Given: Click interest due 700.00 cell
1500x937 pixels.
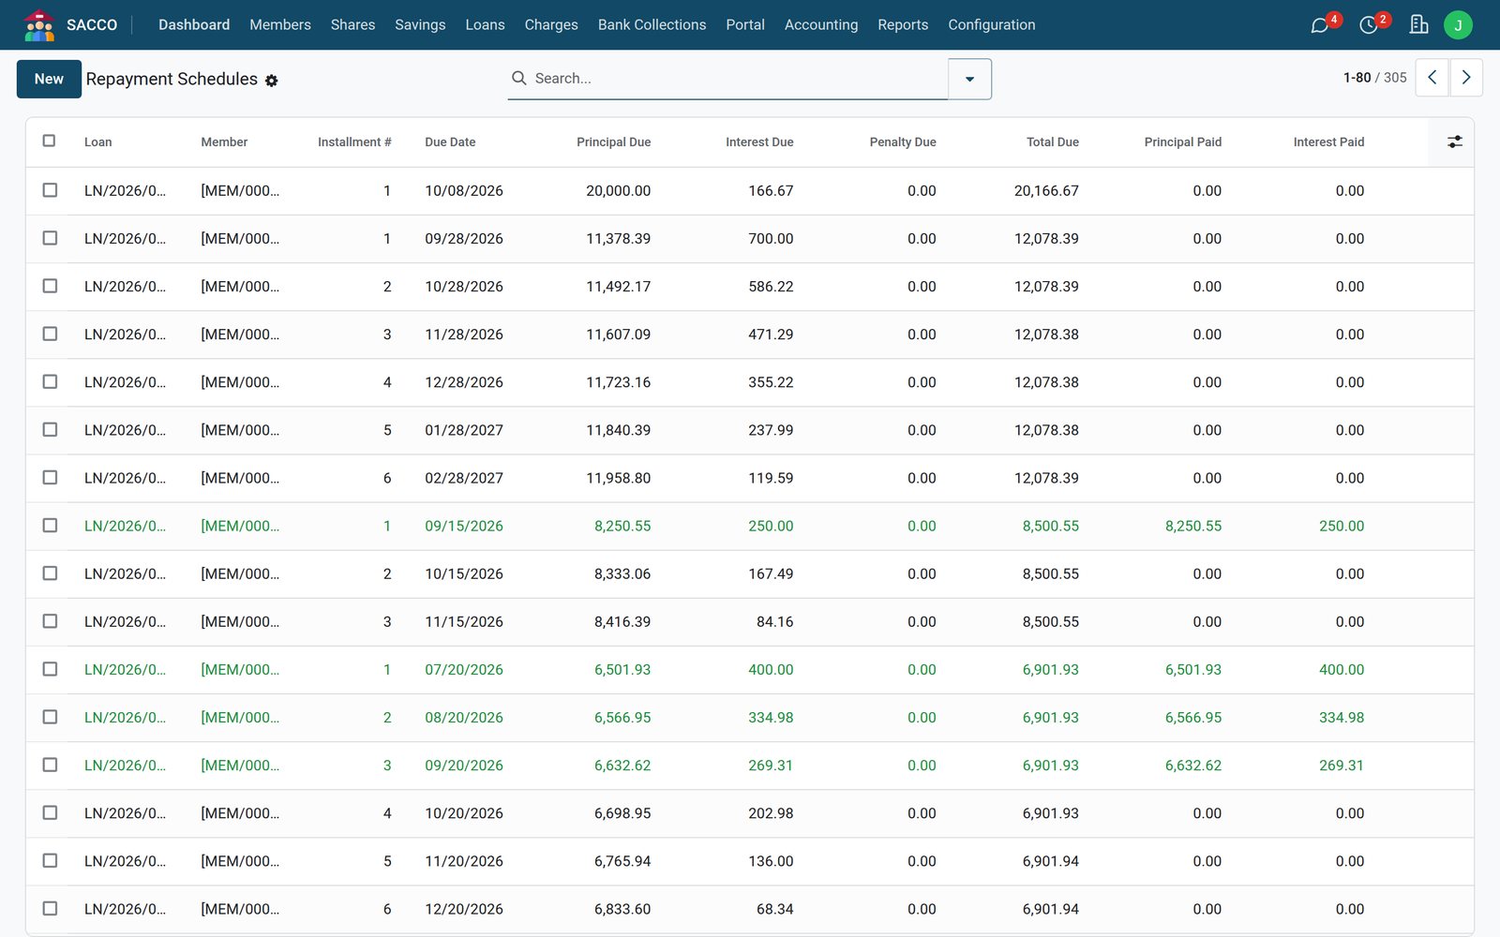Looking at the screenshot, I should (771, 239).
